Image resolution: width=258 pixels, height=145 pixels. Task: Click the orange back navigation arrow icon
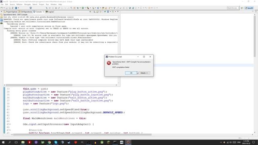pos(150,8)
